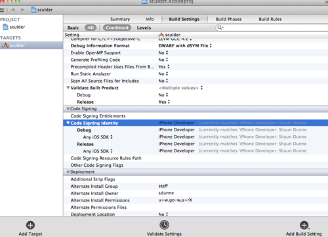Show Basic settings filter
The width and height of the screenshot is (328, 237).
[x=73, y=28]
